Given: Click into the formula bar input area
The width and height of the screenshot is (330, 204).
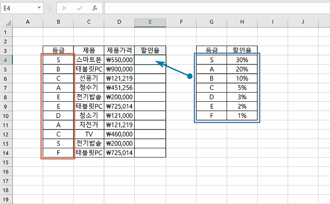Looking at the screenshot, I should coord(217,8).
